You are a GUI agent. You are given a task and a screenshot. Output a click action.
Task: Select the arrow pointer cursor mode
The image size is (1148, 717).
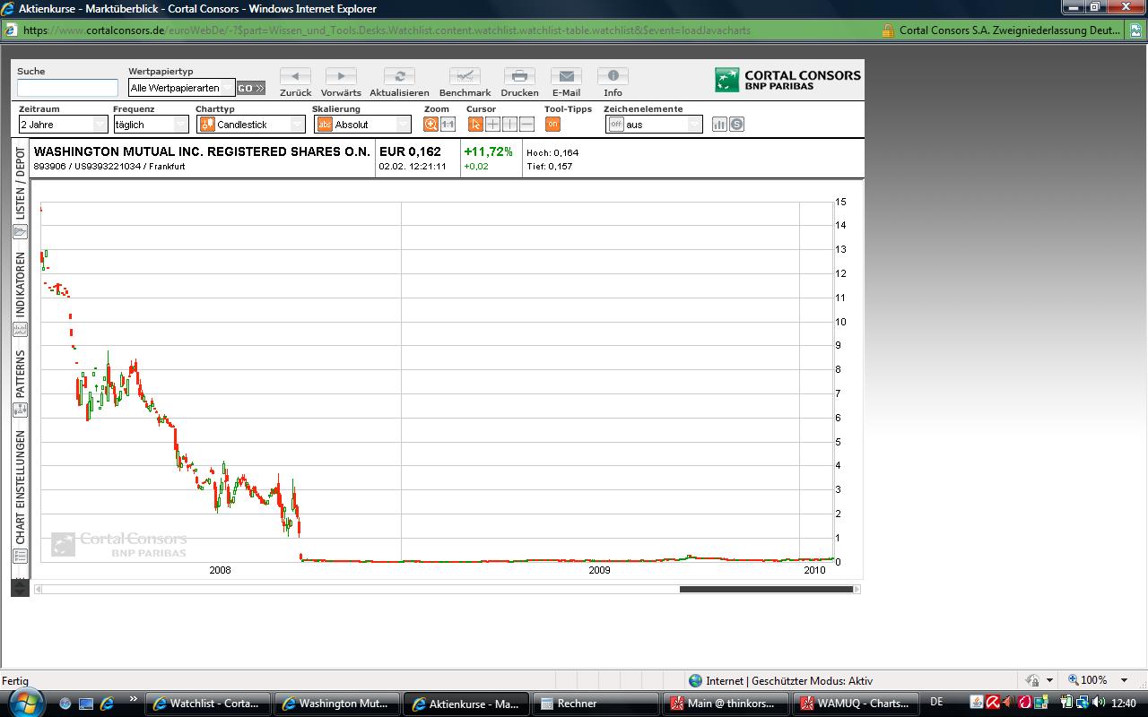click(x=475, y=125)
